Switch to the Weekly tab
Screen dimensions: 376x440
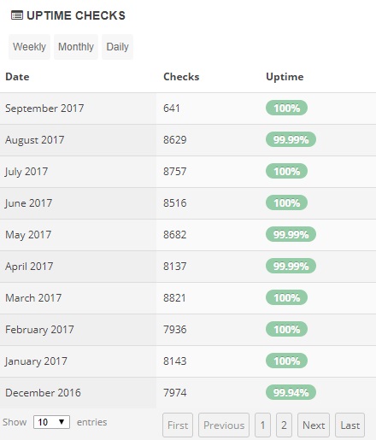(29, 47)
